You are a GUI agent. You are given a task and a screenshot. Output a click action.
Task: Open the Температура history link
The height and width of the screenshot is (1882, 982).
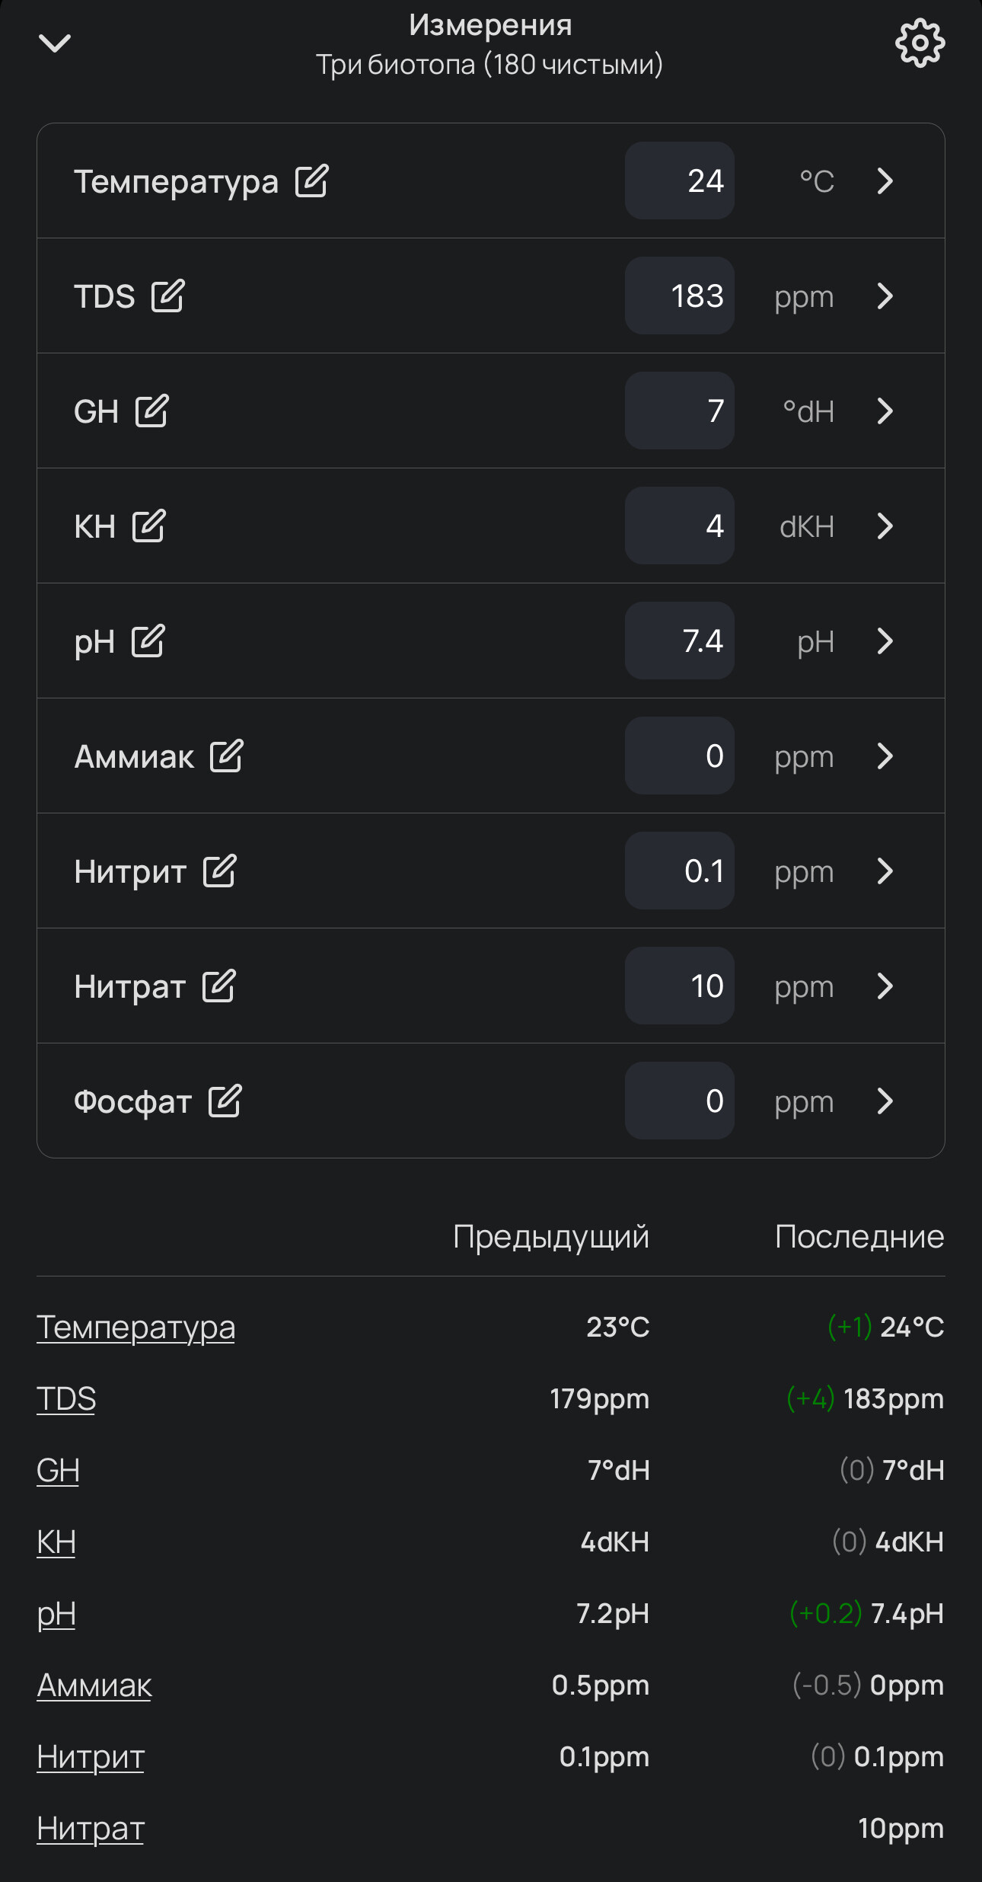[x=136, y=1328]
